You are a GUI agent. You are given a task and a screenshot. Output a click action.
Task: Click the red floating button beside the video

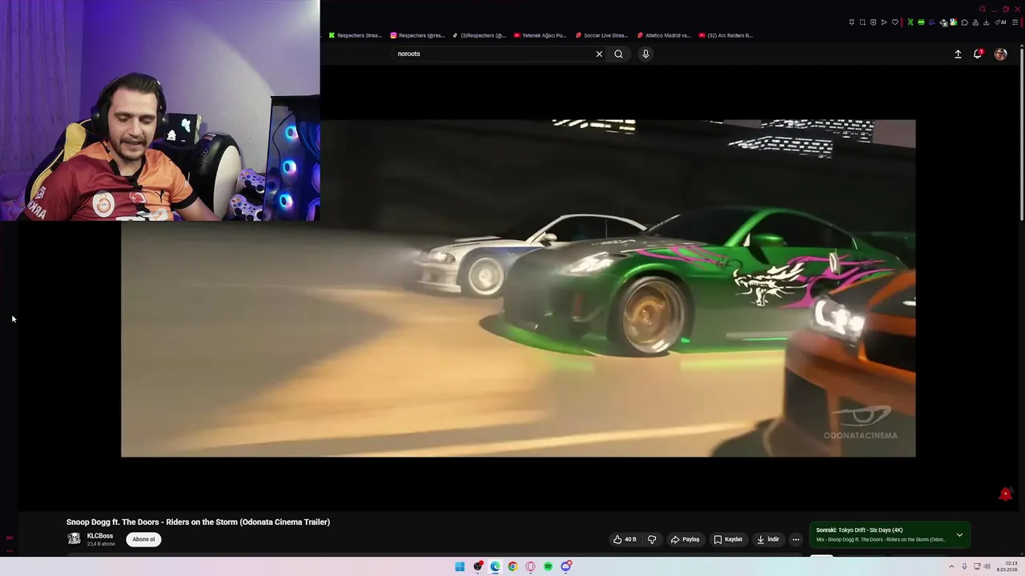click(x=1005, y=494)
